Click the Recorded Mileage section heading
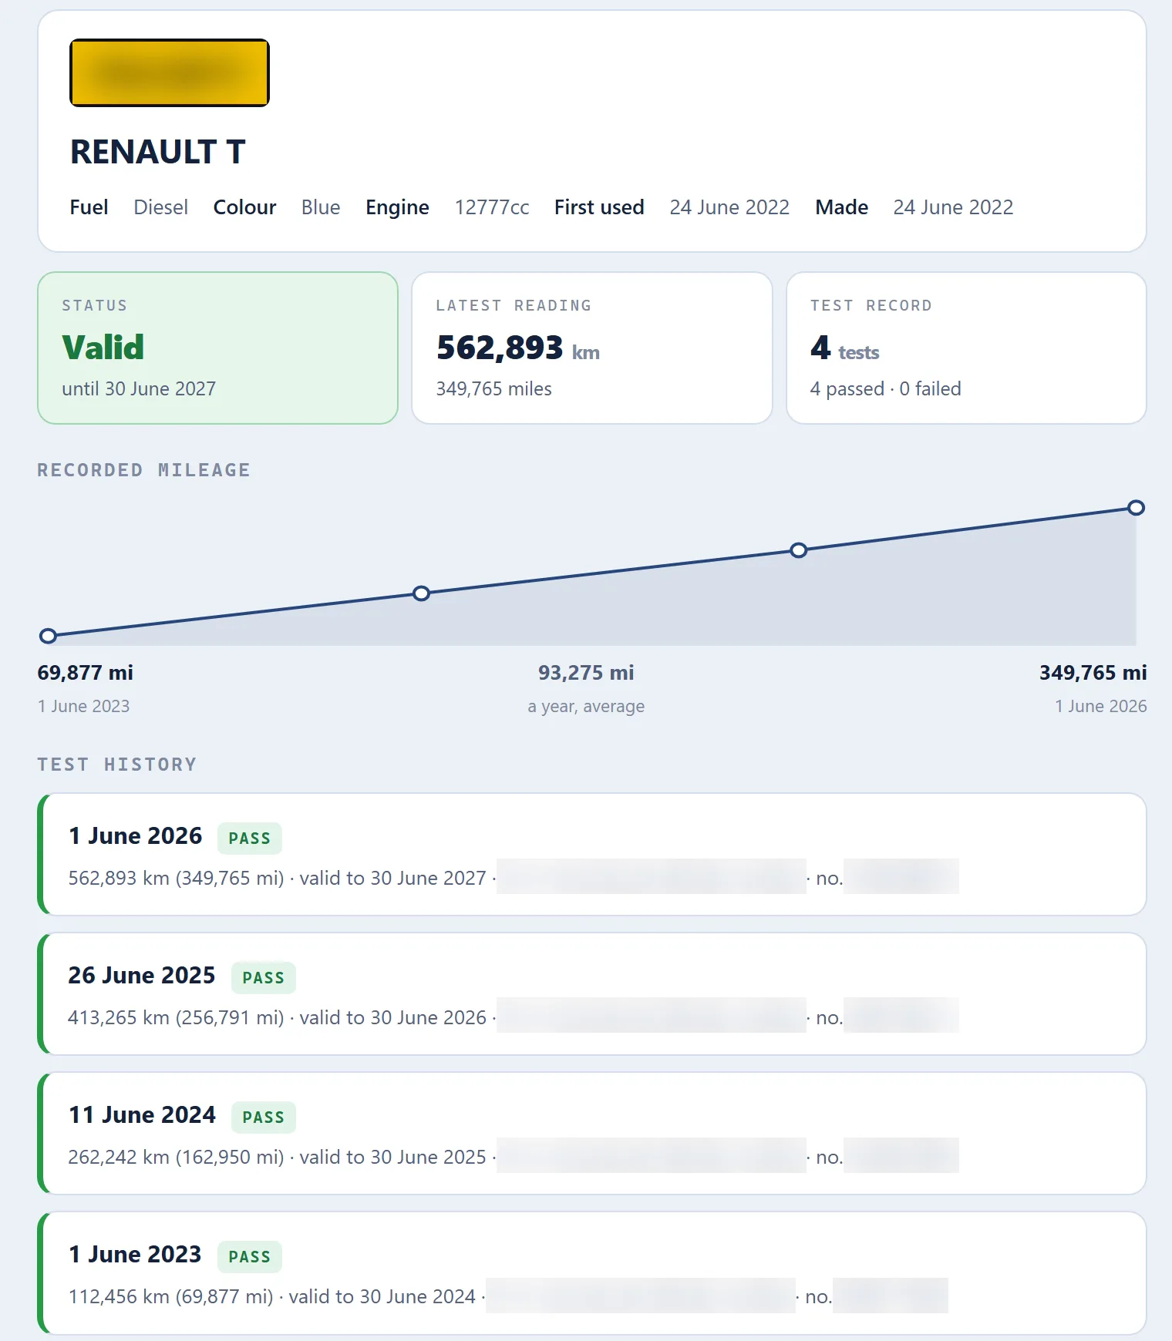Screen dimensions: 1172x1341 [143, 470]
